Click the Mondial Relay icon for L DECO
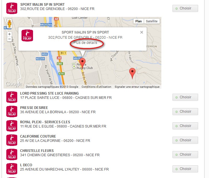The width and height of the screenshot is (209, 178). pos(12,169)
